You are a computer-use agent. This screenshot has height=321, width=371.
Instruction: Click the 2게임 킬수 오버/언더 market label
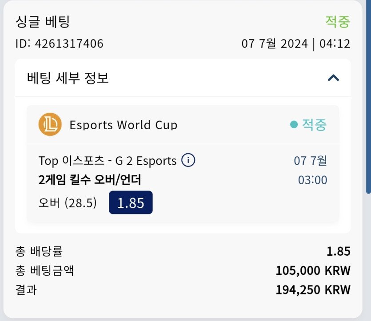click(x=90, y=180)
